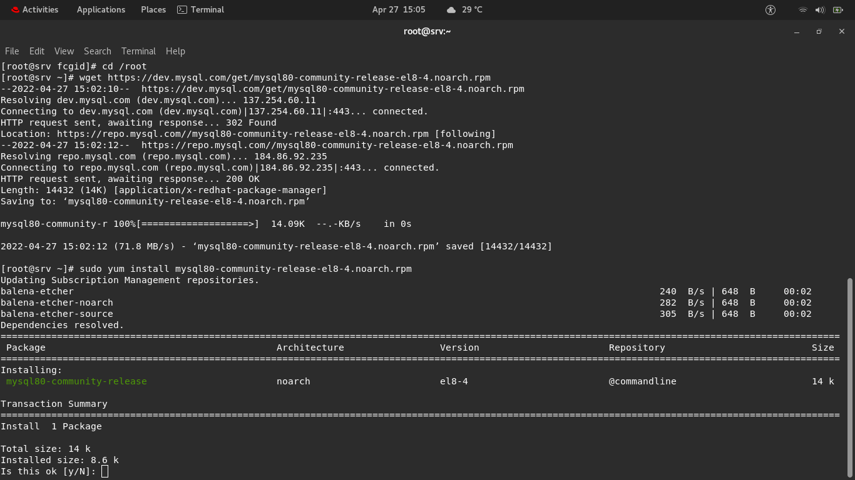Click the 'Resolving dev.mysql.com' output line
This screenshot has width=855, height=480.
pos(158,100)
